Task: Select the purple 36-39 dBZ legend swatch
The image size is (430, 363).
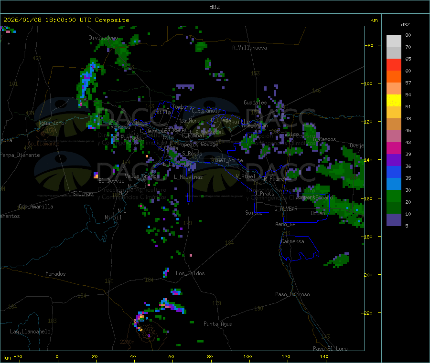Action: (x=394, y=160)
